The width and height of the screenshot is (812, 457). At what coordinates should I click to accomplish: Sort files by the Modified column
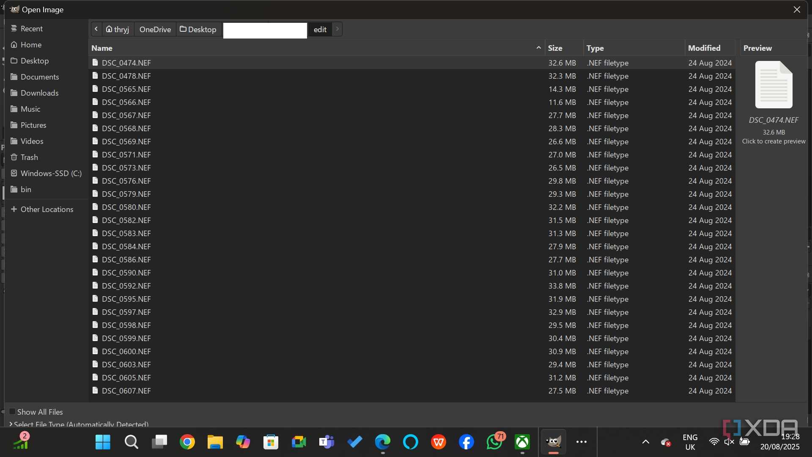point(710,48)
